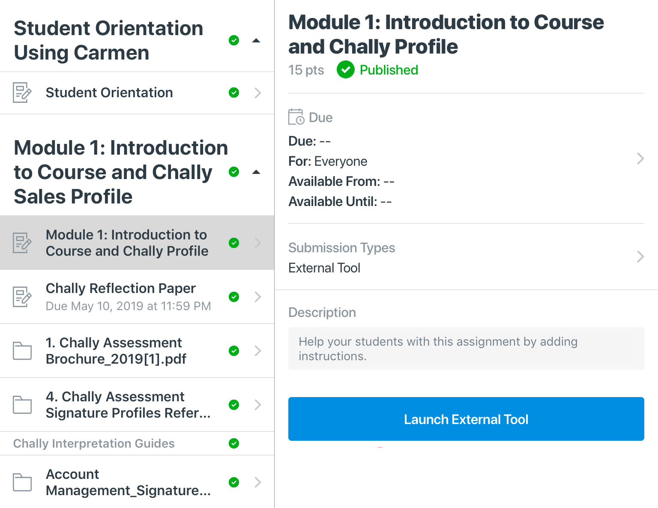
Task: Open Submission Types details chevron
Action: pos(640,257)
